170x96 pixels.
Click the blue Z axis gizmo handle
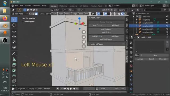coord(79,18)
